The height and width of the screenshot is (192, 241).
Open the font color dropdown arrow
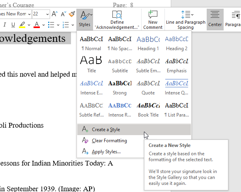[43, 25]
